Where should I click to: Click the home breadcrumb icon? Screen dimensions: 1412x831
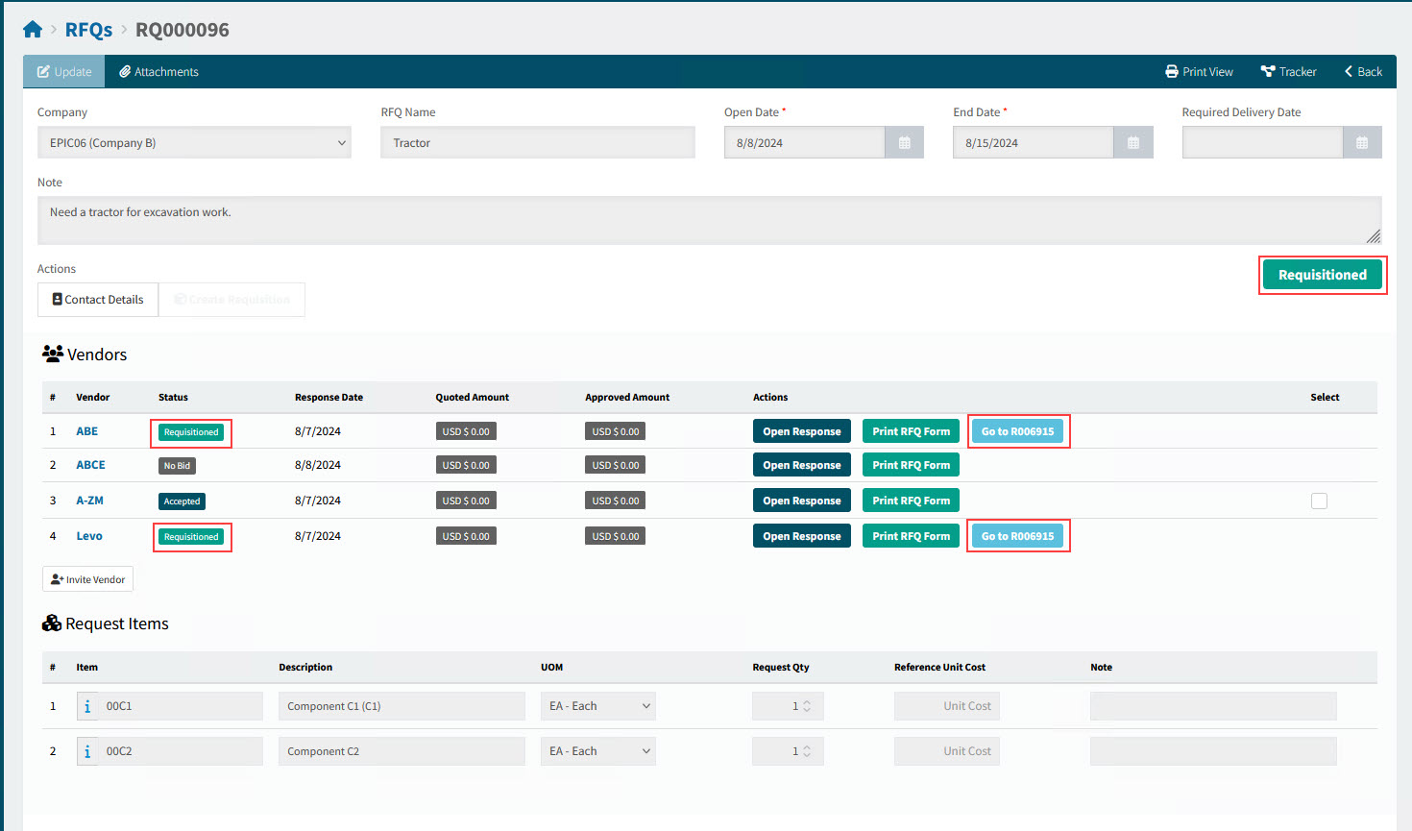click(33, 28)
